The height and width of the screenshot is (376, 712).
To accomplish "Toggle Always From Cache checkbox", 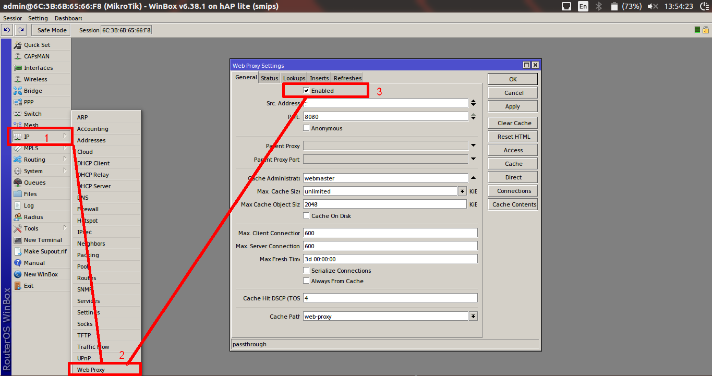I will tap(306, 281).
